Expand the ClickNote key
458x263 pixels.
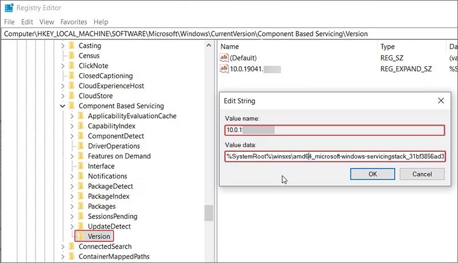[x=62, y=66]
